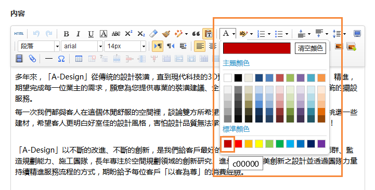
Task: Open special characters Omega icon
Action: pos(61,59)
